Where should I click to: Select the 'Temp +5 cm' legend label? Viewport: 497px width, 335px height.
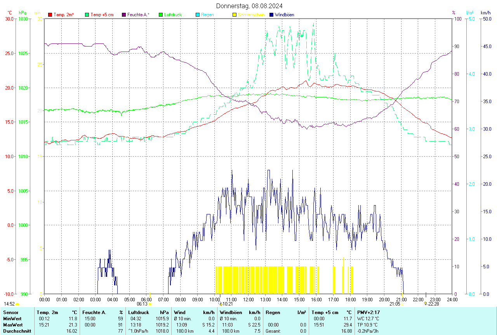coord(102,15)
